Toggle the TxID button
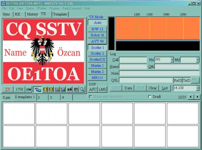 (x=187, y=80)
